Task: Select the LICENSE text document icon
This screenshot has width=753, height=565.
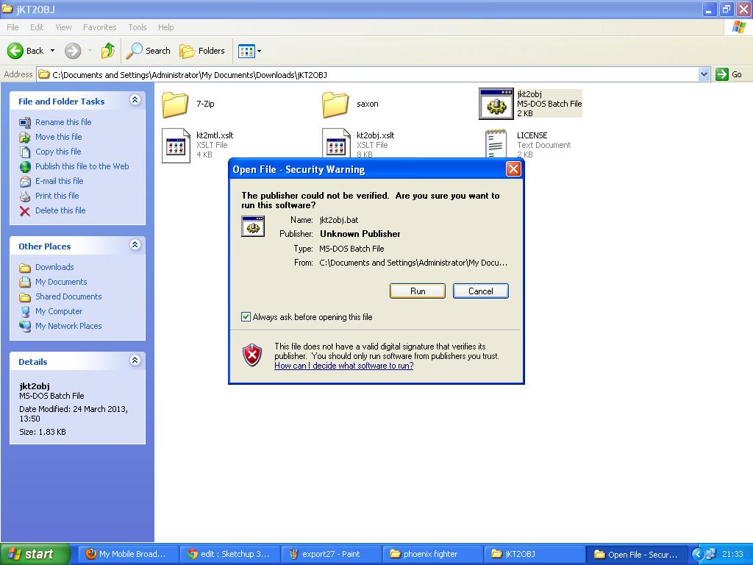Action: pos(496,143)
